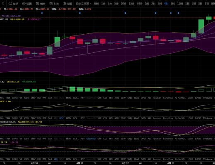Click the tall green breakout candle on 4月13
215x165 pixels.
coord(201,26)
